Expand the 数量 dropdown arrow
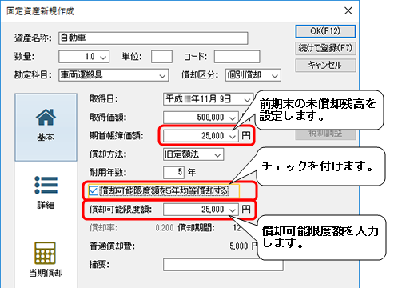Screen dimensions: 394x288 (x=103, y=57)
